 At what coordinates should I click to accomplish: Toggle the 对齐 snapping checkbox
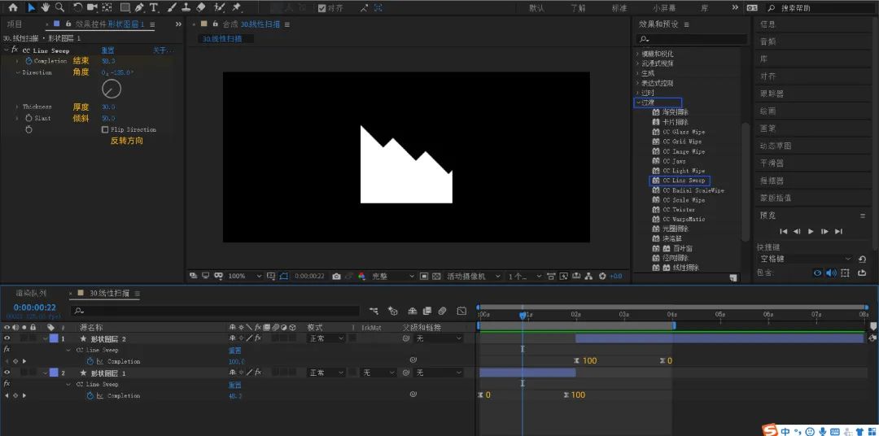click(321, 8)
